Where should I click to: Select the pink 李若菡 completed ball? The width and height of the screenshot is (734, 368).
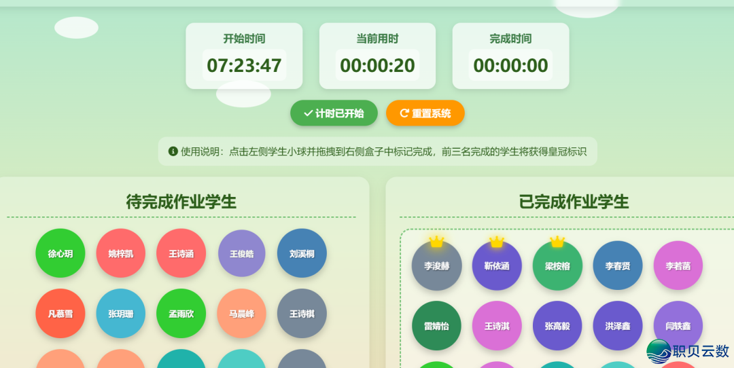678,266
